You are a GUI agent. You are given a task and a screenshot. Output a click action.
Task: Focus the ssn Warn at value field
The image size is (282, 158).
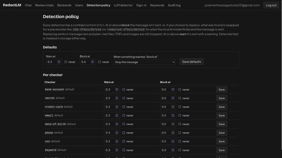(x=112, y=141)
